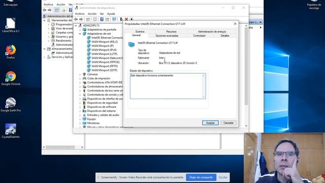325x183 pixels.
Task: Open LibreOffice 6.1 desktop icon
Action: tap(11, 25)
